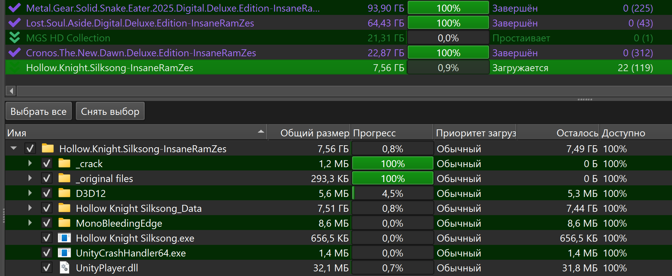The height and width of the screenshot is (276, 672).
Task: Toggle the _original files checkbox
Action: pyautogui.click(x=47, y=178)
